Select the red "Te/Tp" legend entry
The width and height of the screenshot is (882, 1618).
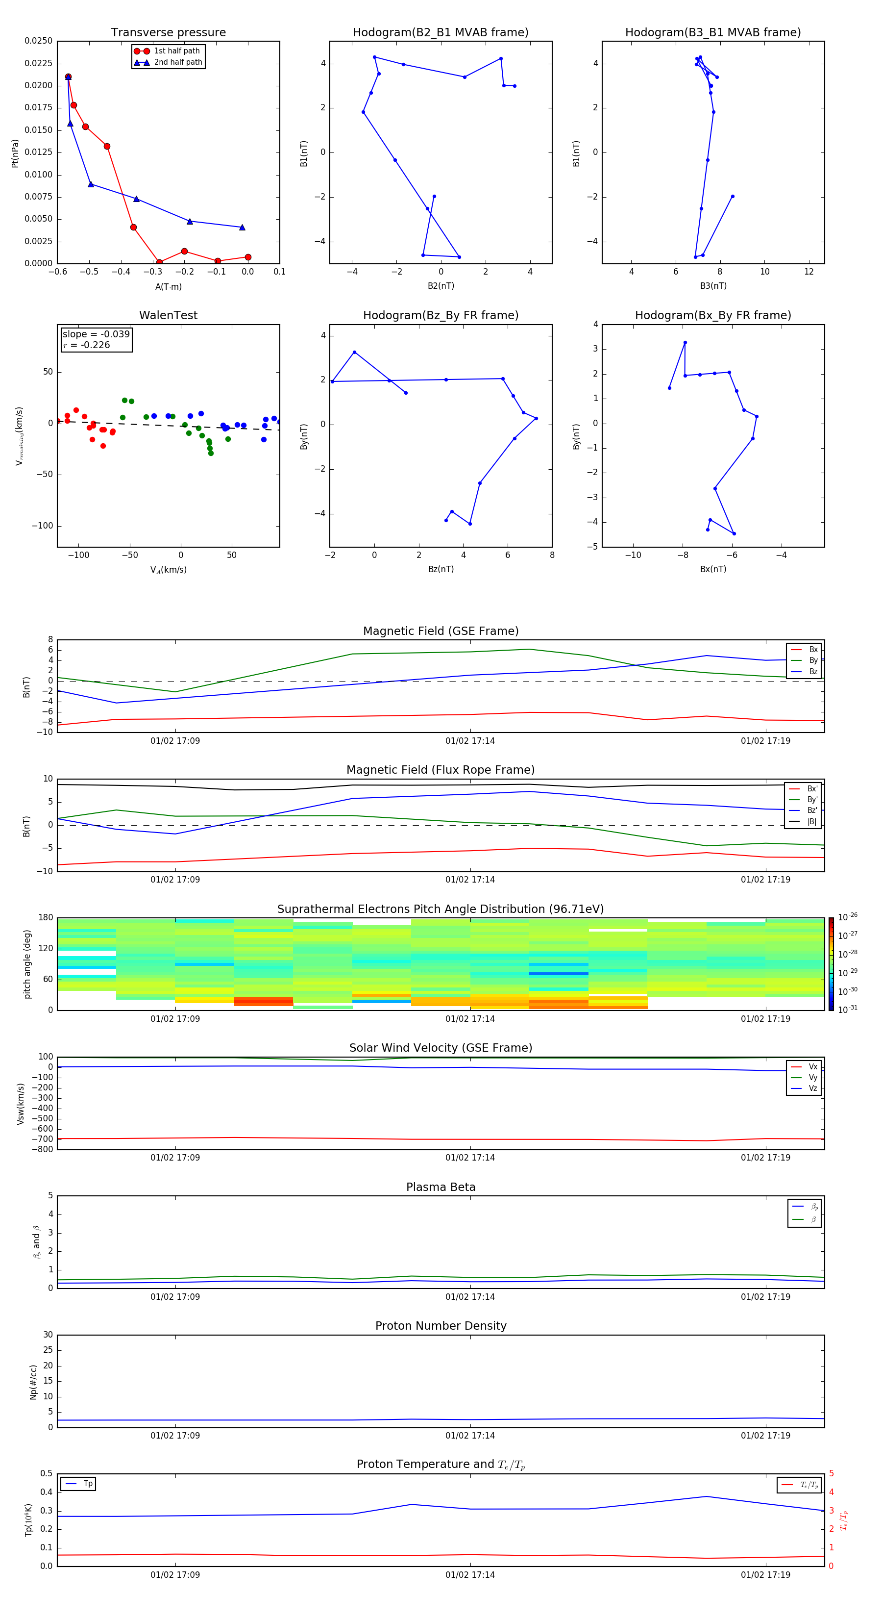point(800,1485)
